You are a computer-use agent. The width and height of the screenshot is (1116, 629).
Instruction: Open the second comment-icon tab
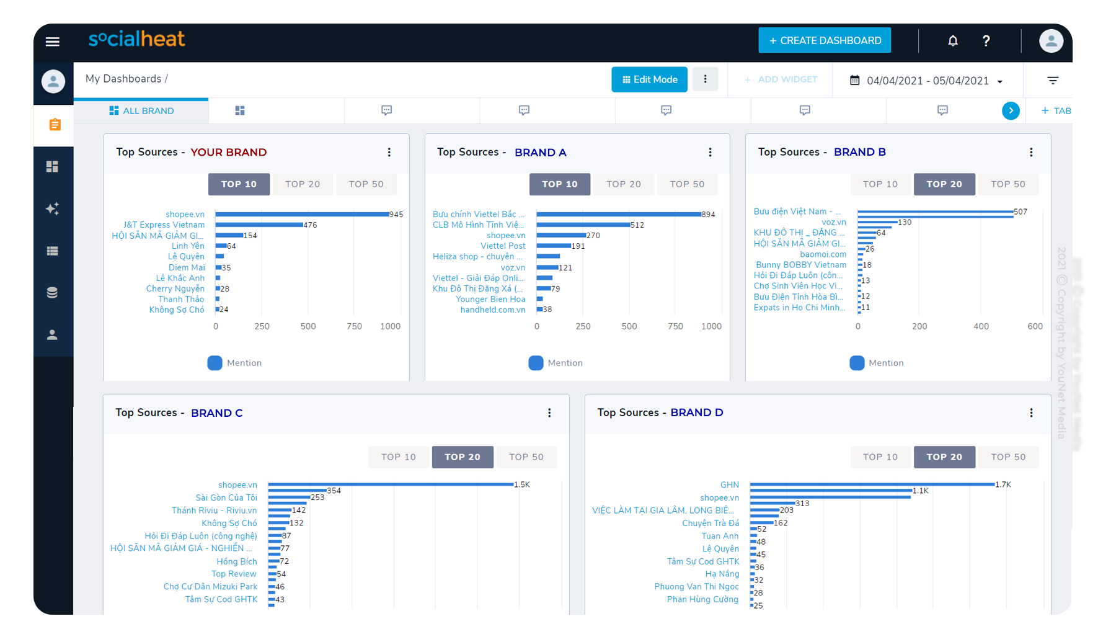click(x=524, y=110)
